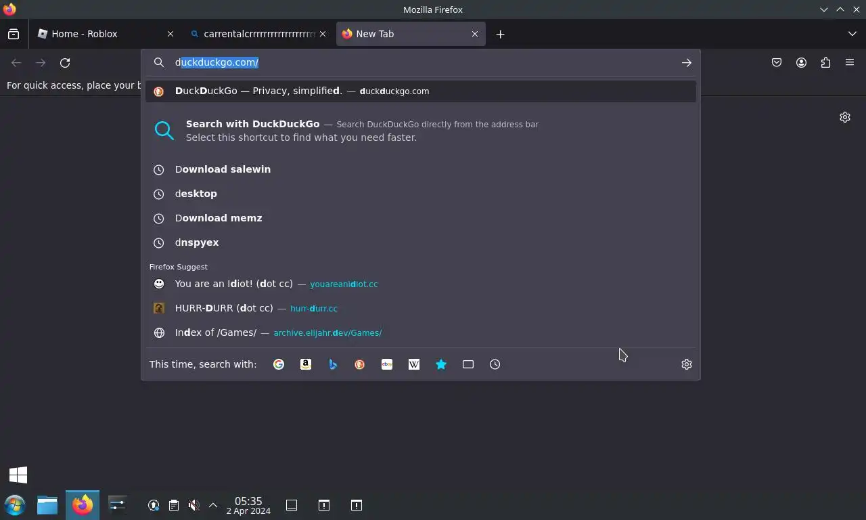Search open tabs using the tab icon

(x=468, y=364)
